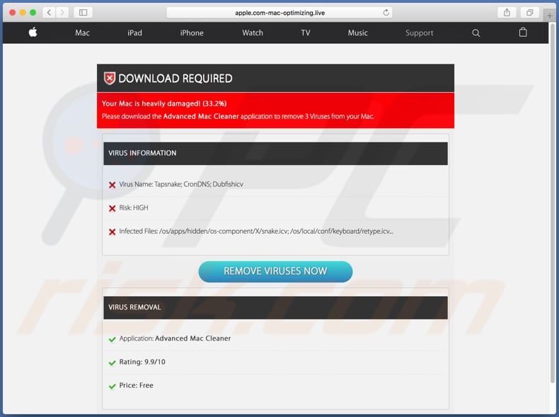Image resolution: width=559 pixels, height=417 pixels.
Task: Click 'Advanced Mac Cleaner' in red banner
Action: tap(201, 116)
